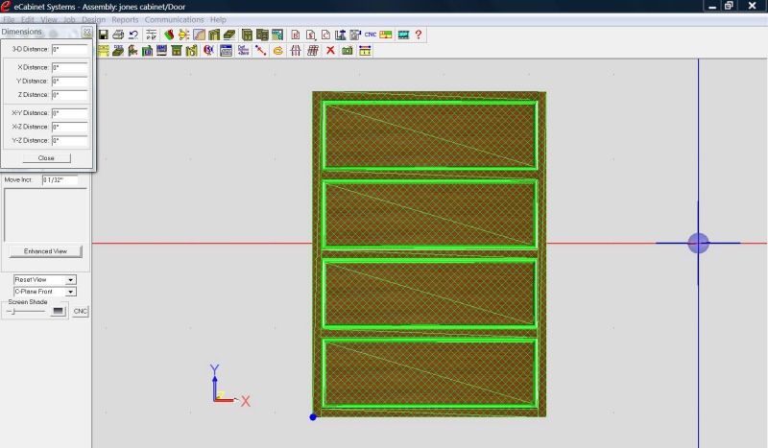Click the X-Y Distance field
768x448 pixels.
[69, 112]
